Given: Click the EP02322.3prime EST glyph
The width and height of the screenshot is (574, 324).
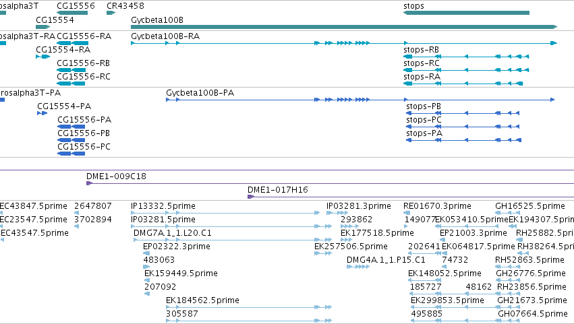Looking at the screenshot, I should 146,253.
